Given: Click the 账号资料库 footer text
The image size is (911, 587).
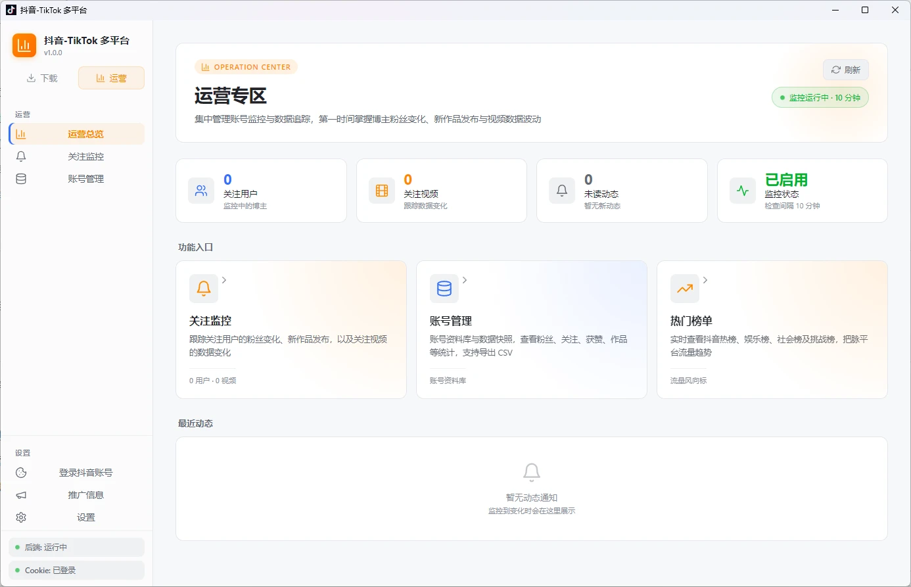Looking at the screenshot, I should coord(448,381).
